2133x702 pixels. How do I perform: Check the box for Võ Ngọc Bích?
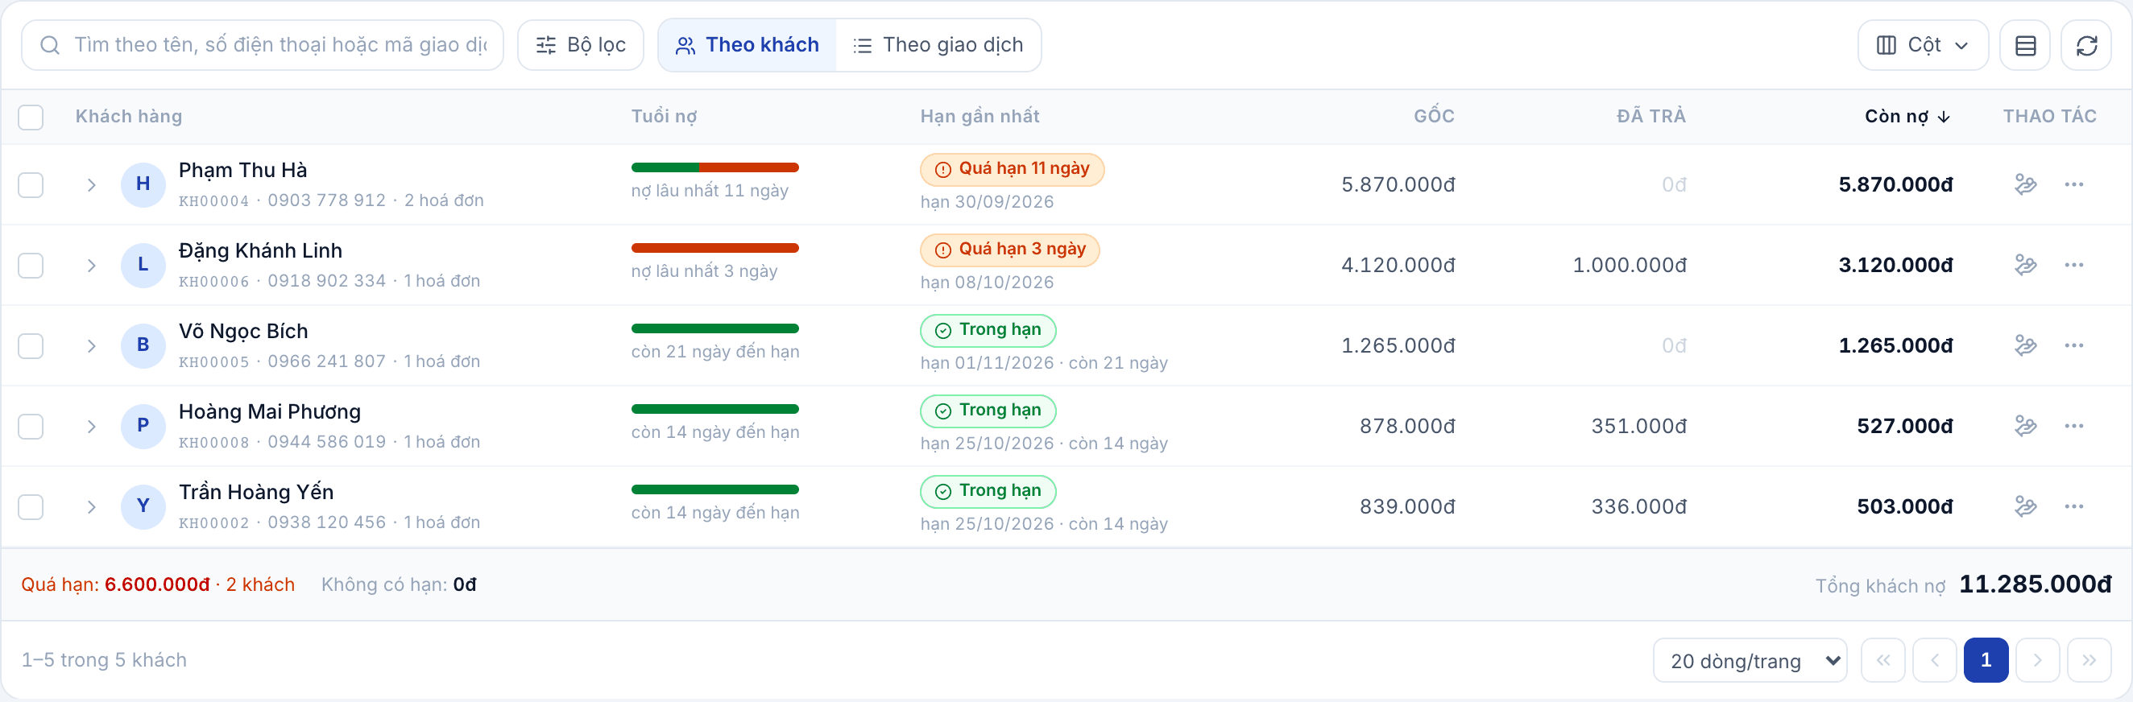coord(31,345)
